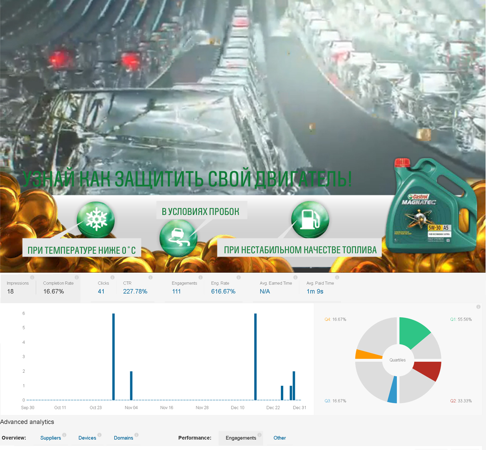Select the Clicks metric tab
This screenshot has width=486, height=450.
point(103,288)
